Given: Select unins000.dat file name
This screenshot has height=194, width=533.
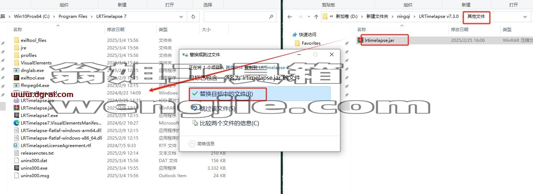Looking at the screenshot, I should click(x=34, y=160).
